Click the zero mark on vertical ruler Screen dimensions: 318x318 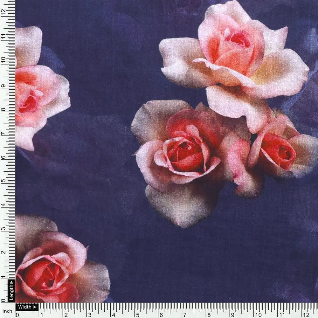pos(3,300)
